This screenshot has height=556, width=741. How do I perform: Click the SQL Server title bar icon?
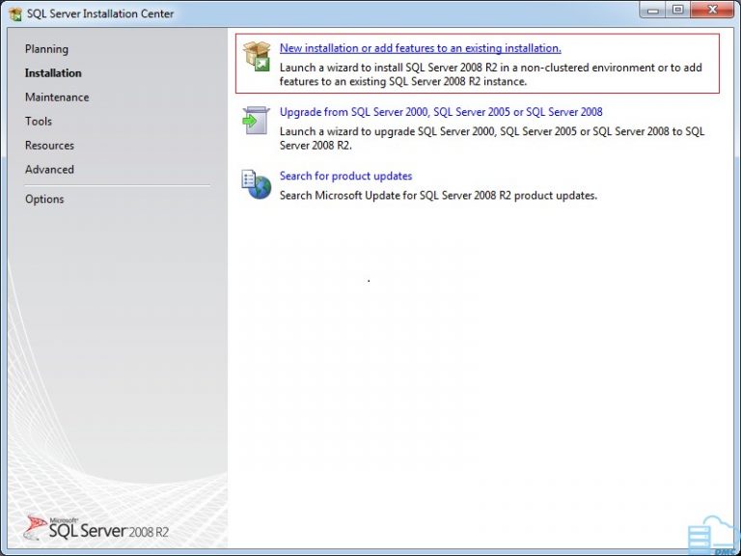15,14
